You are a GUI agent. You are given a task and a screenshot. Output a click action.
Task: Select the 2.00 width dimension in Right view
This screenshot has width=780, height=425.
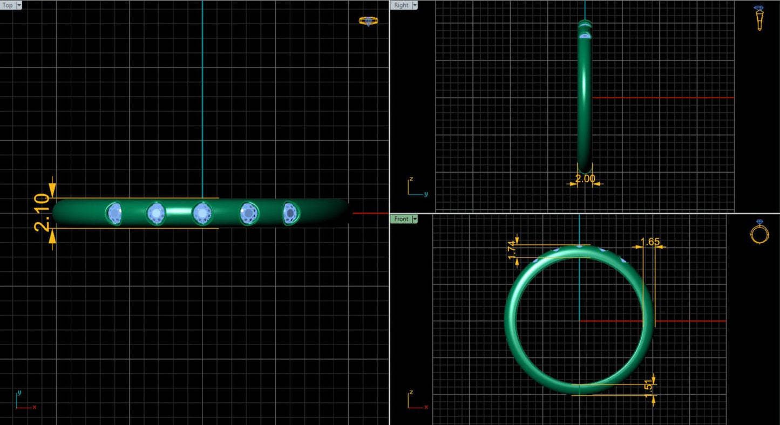pyautogui.click(x=585, y=179)
